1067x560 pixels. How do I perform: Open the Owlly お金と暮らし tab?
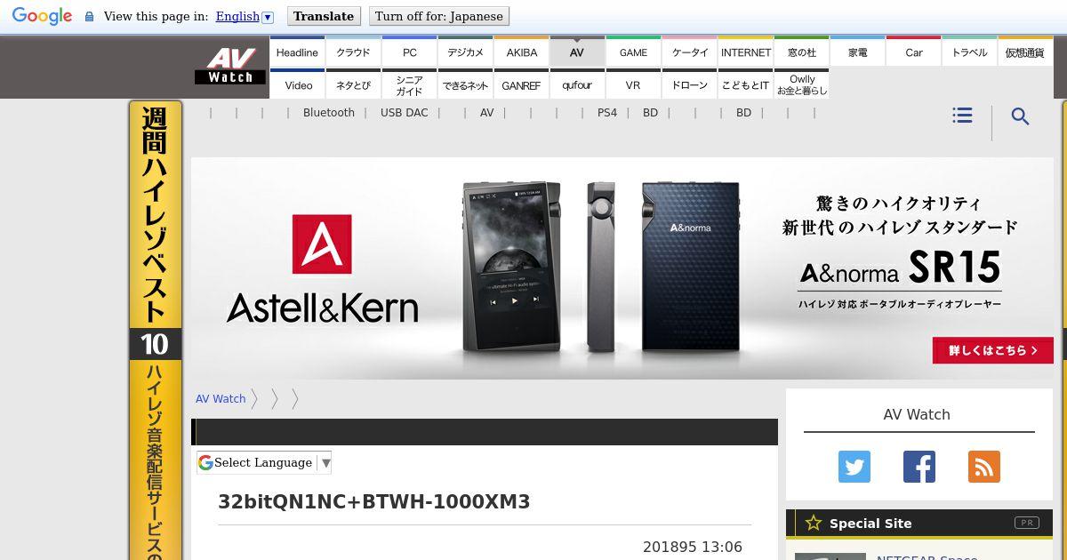802,84
